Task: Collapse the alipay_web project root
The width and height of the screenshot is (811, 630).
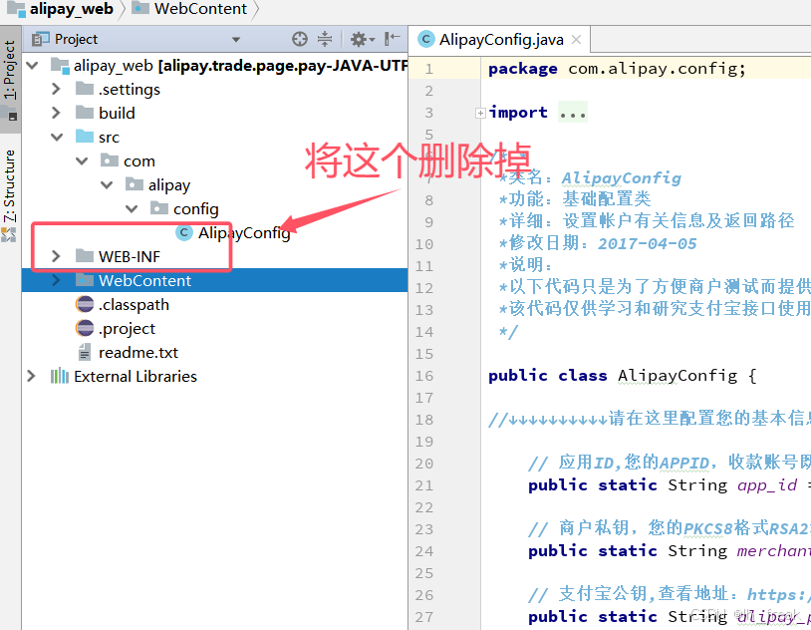Action: (x=33, y=66)
